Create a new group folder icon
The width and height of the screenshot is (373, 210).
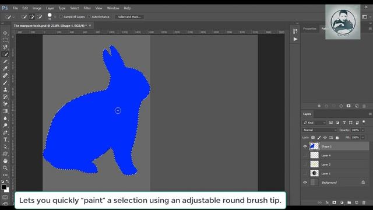[x=349, y=202]
